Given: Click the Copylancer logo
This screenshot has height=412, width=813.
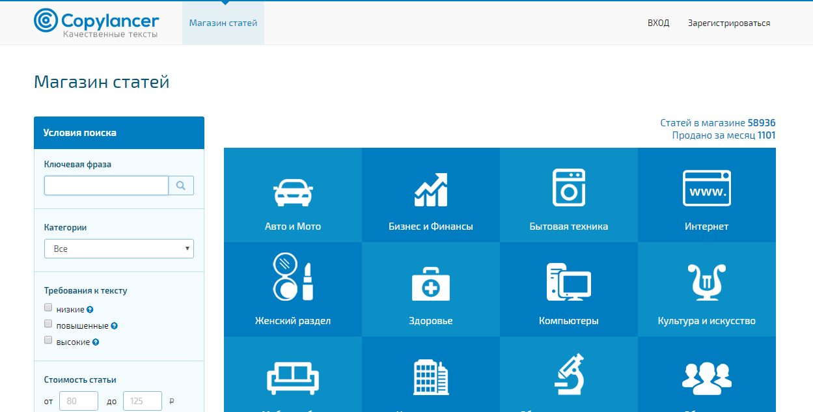Looking at the screenshot, I should (x=96, y=23).
